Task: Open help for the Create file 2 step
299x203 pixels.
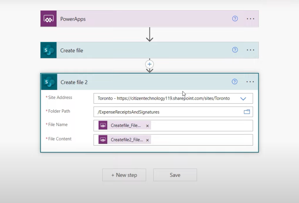Action: pyautogui.click(x=235, y=82)
